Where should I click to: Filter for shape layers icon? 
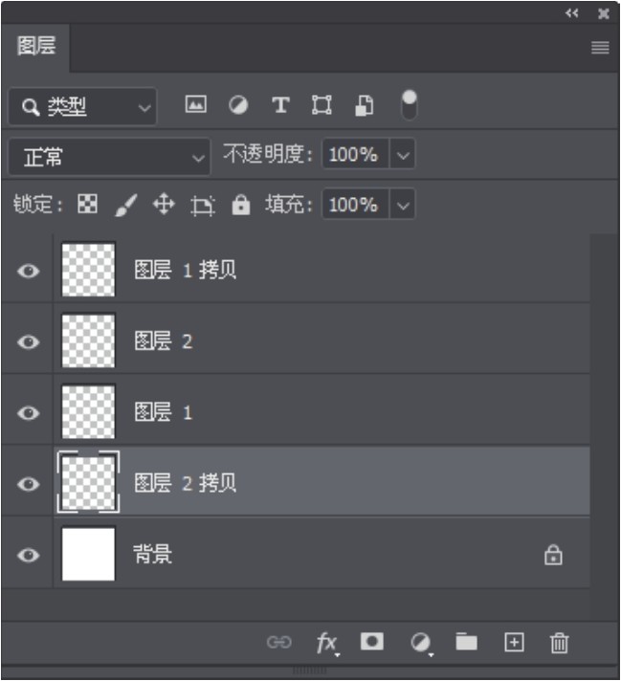(322, 105)
